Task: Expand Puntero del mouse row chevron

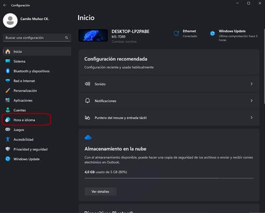Action: tap(251, 118)
